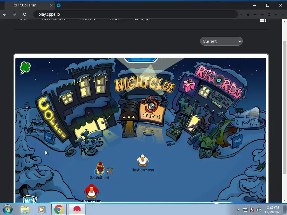
Task: Show hidden system tray icons
Action: point(238,210)
